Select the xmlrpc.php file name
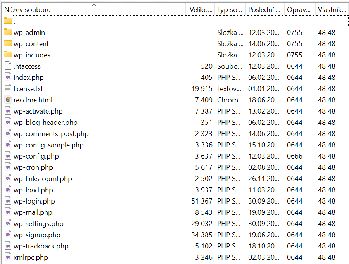This screenshot has height=264, width=349. tap(31, 257)
